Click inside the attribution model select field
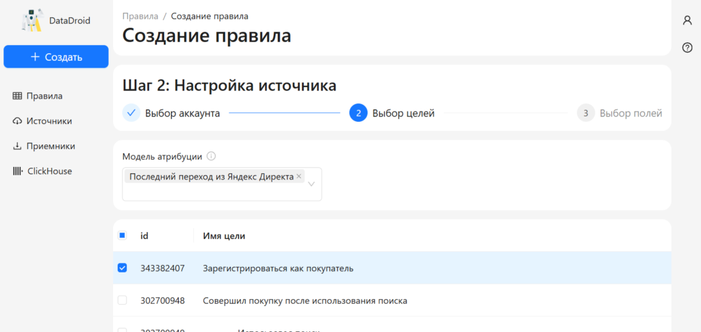 (x=219, y=192)
